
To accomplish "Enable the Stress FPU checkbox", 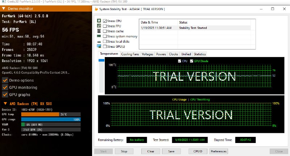I will click(x=105, y=26).
